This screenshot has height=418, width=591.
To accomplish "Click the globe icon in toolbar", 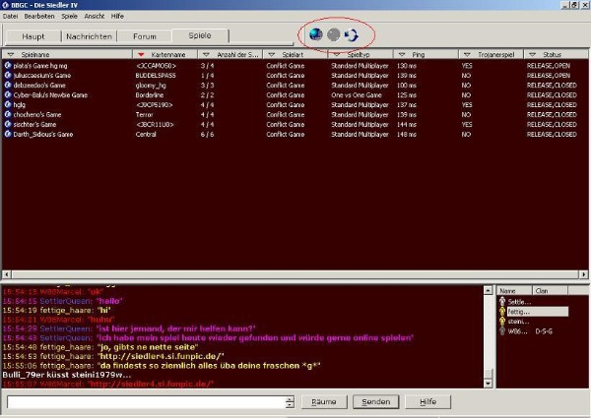I will (x=316, y=34).
